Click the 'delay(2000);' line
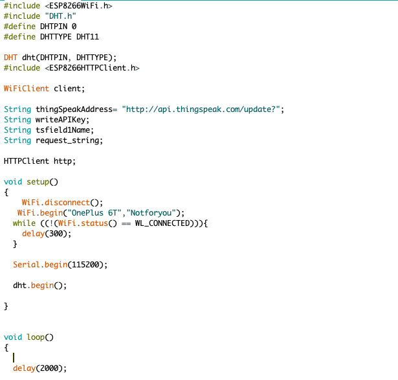The width and height of the screenshot is (398, 380). tap(40, 368)
